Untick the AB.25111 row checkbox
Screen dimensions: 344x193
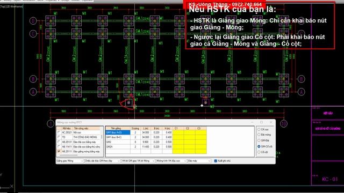pyautogui.click(x=59, y=151)
